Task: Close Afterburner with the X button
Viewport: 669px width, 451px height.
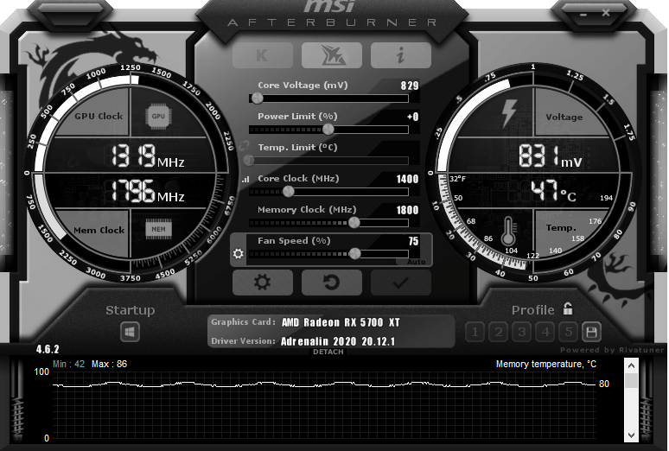Action: tap(606, 13)
